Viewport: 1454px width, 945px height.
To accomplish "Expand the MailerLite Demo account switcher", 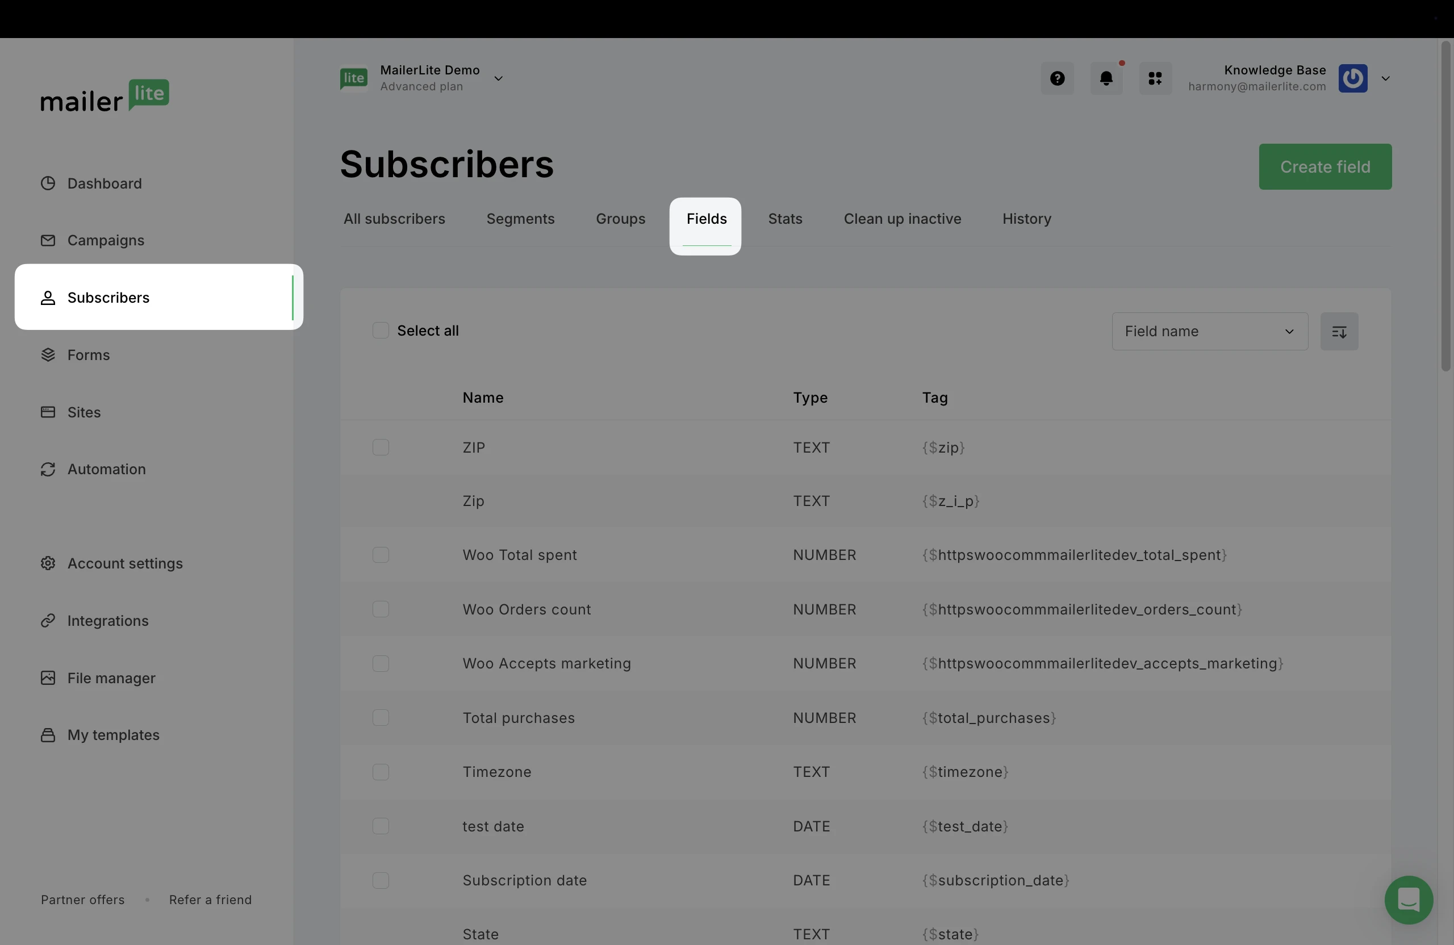I will [x=498, y=78].
